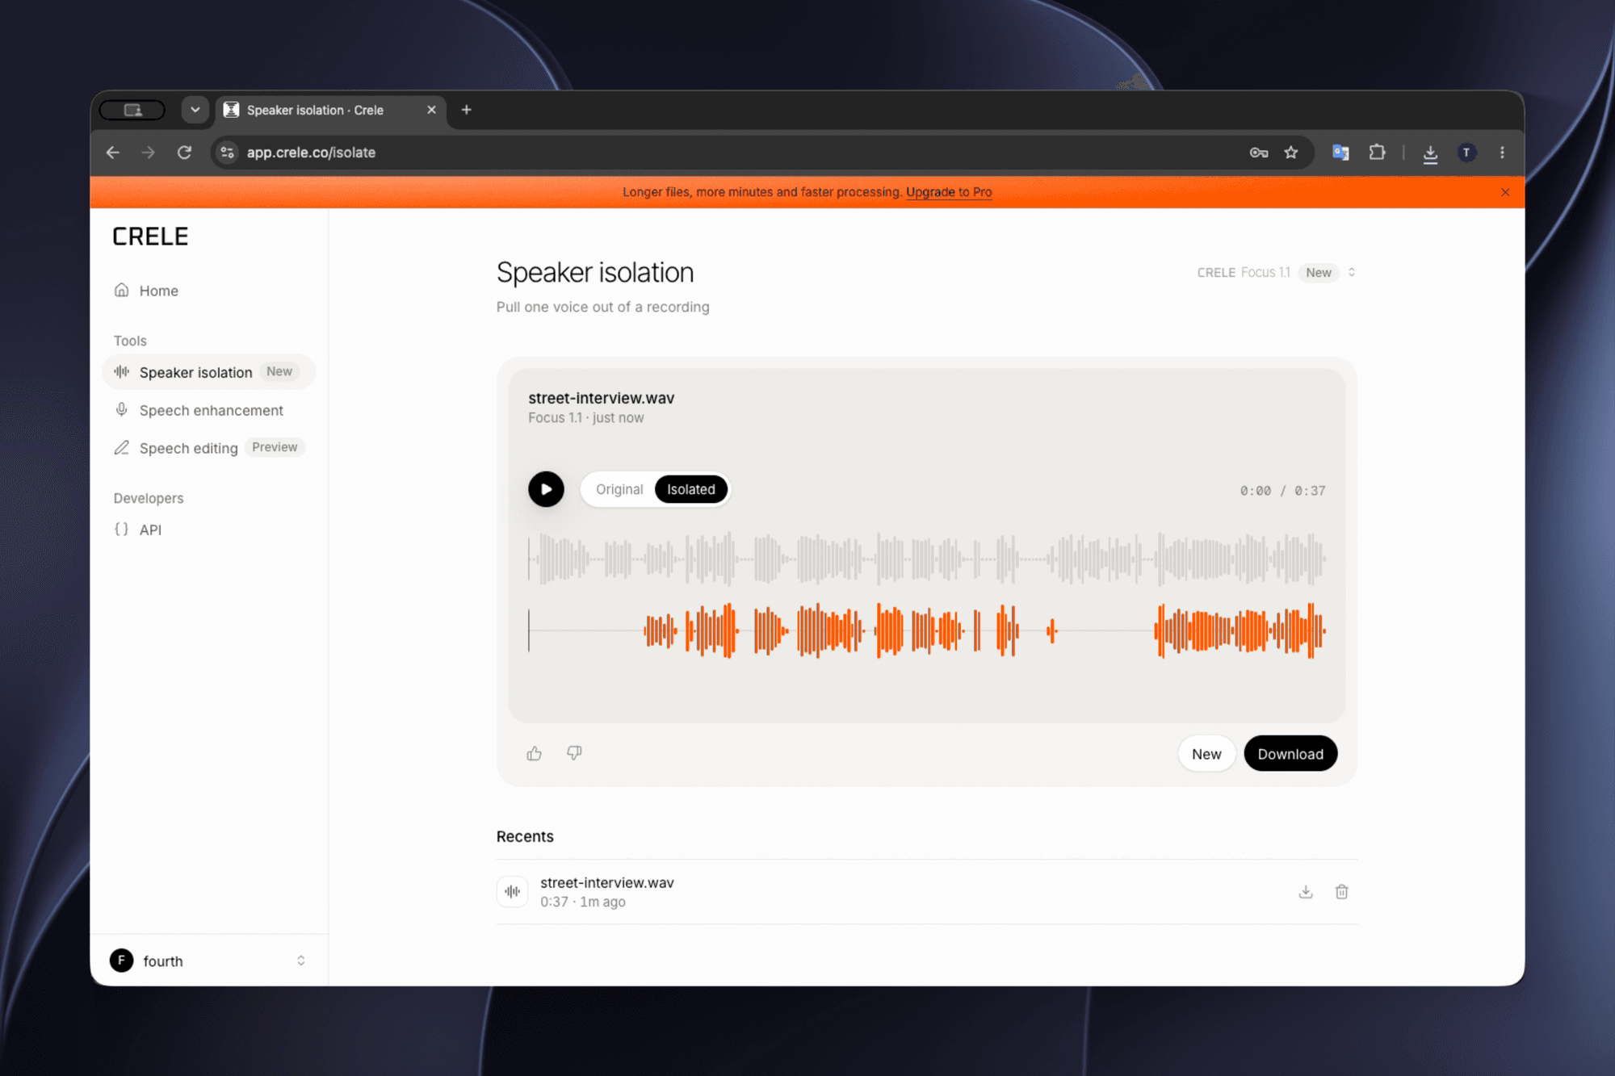Click the Focus 1.1 · just now label
This screenshot has width=1615, height=1076.
click(585, 417)
